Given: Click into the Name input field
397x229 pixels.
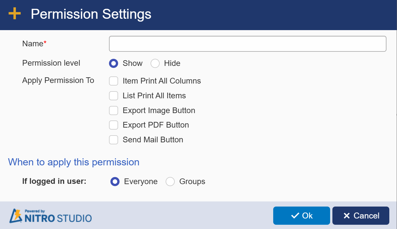Looking at the screenshot, I should 248,44.
